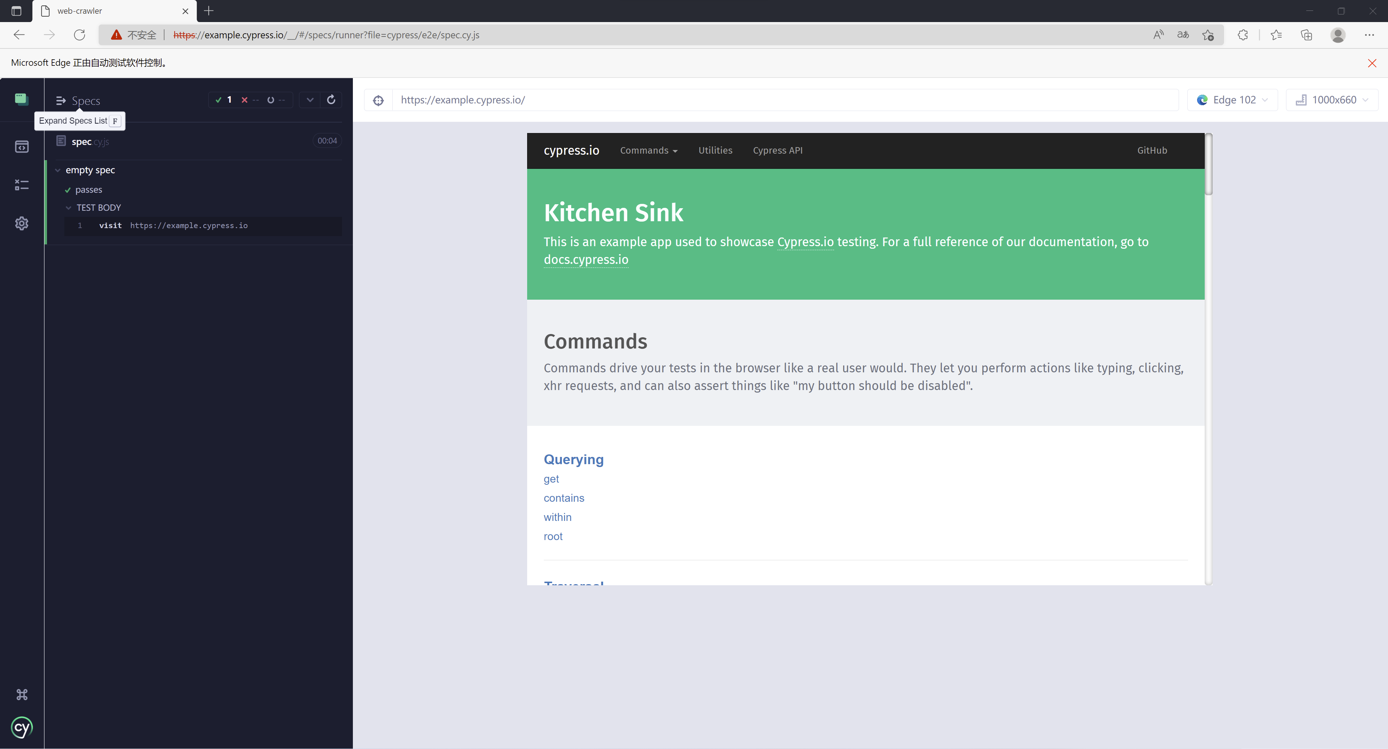Show keyboard shortcuts command icon

tap(22, 694)
